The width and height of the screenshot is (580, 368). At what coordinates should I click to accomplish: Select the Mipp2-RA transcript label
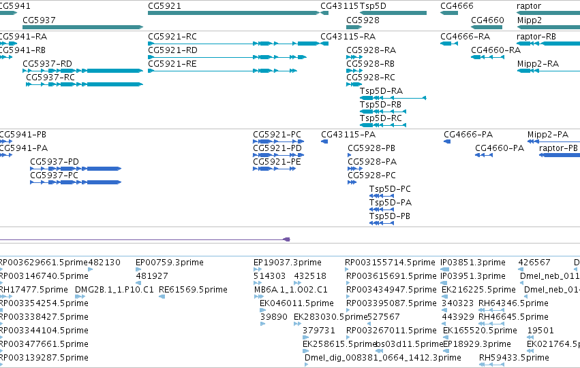click(538, 64)
